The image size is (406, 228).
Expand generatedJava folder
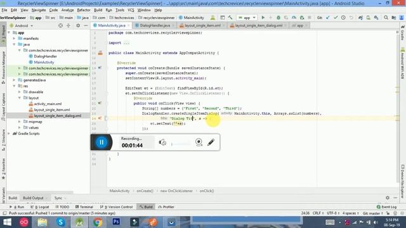tap(14, 80)
